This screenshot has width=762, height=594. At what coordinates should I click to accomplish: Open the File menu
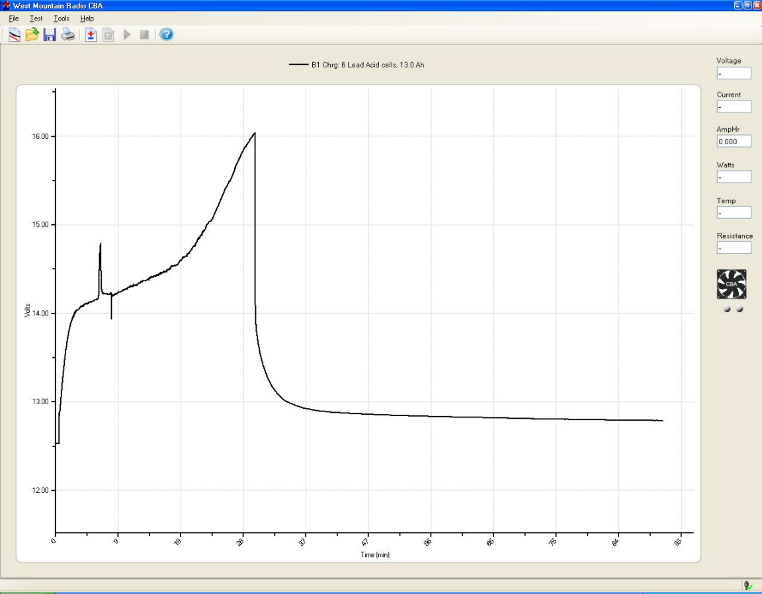pos(14,19)
